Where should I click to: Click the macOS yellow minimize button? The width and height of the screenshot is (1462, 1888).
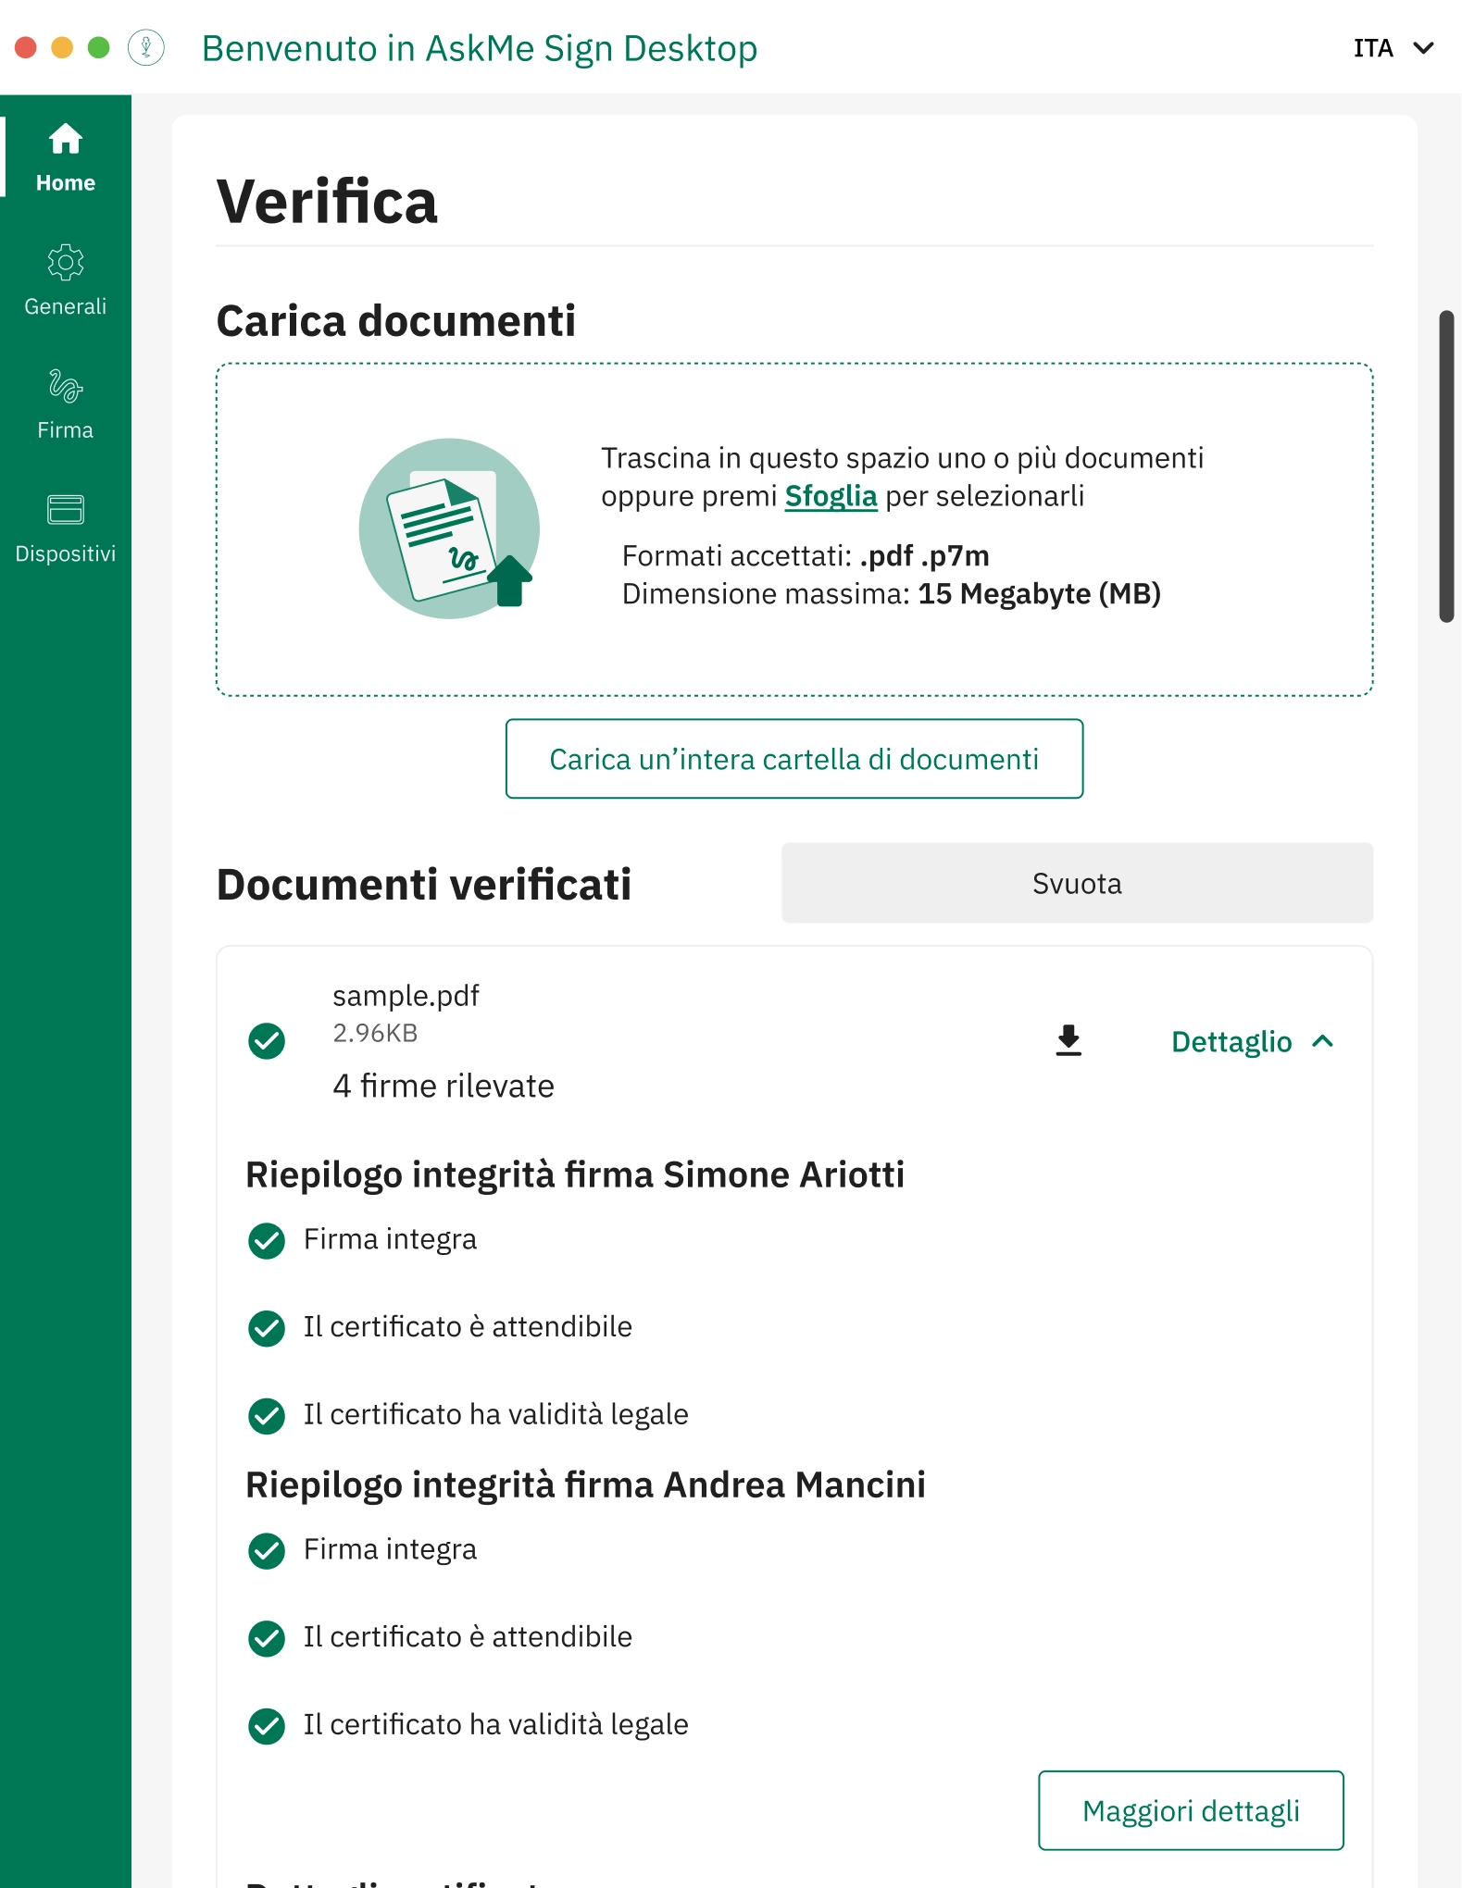point(62,47)
